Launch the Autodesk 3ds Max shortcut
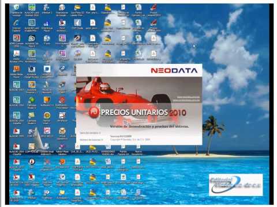Image resolution: width=277 pixels, height=207 pixels. [32, 41]
